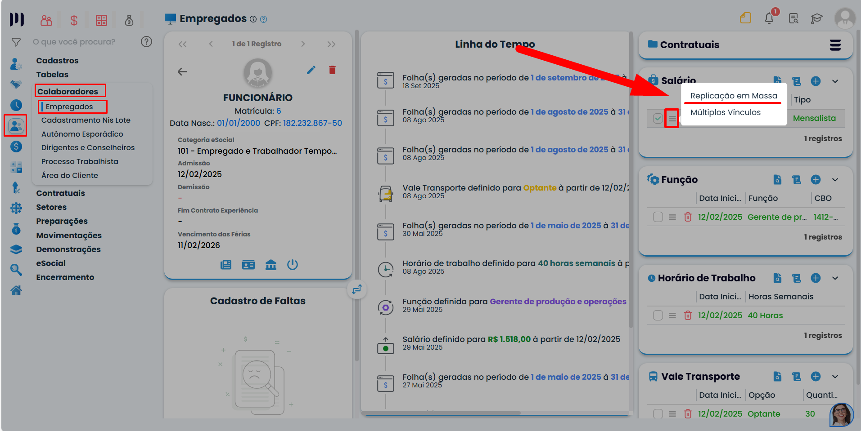
Task: Collapse the Função section chevron
Action: 835,180
